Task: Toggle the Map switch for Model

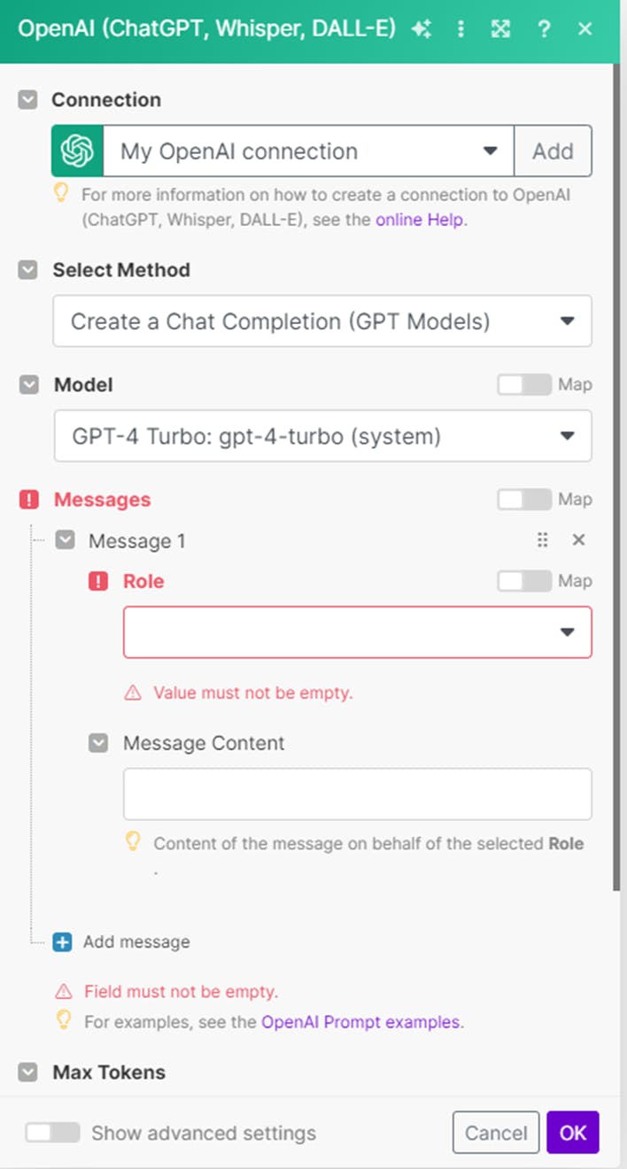Action: point(523,385)
